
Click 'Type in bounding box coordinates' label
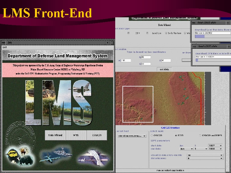tap(146, 52)
